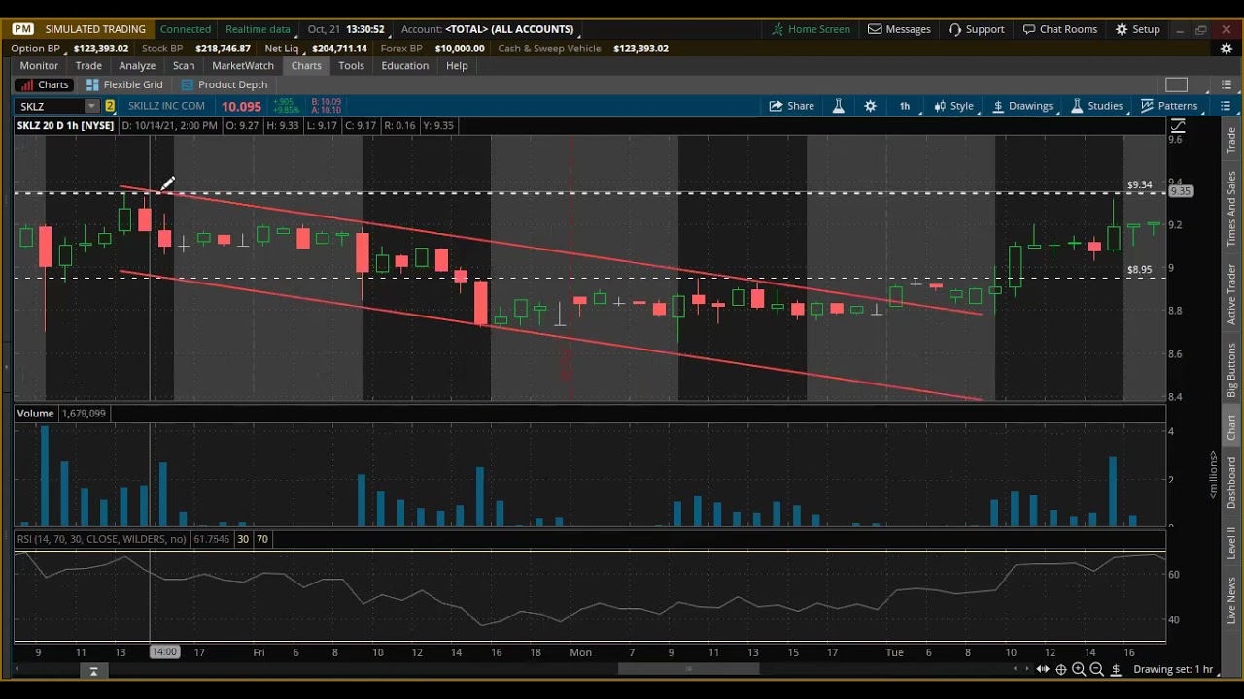Open the account selector TOTAL ALL ACCOUNTS
The image size is (1244, 699).
pos(509,29)
